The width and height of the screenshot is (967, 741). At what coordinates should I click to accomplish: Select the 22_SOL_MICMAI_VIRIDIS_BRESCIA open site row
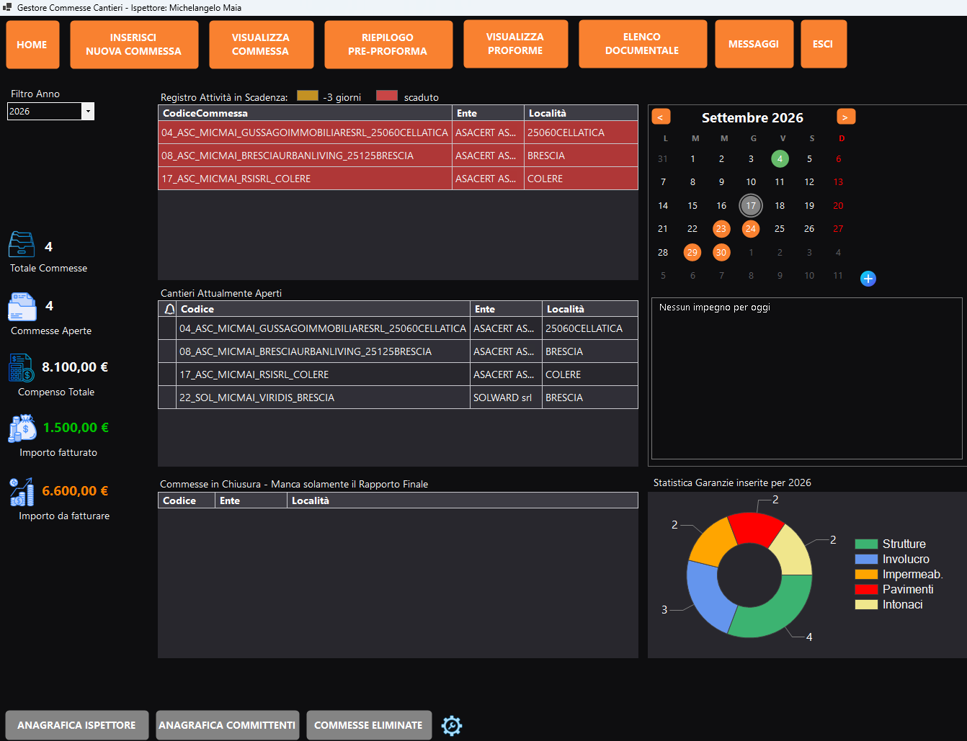(x=398, y=398)
